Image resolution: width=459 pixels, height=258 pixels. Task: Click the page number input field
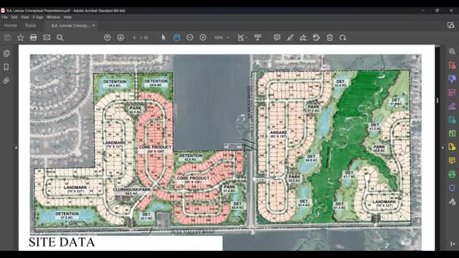[x=134, y=37]
